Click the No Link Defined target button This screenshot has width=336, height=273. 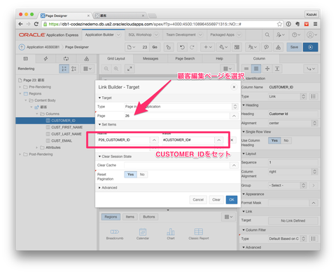click(293, 220)
